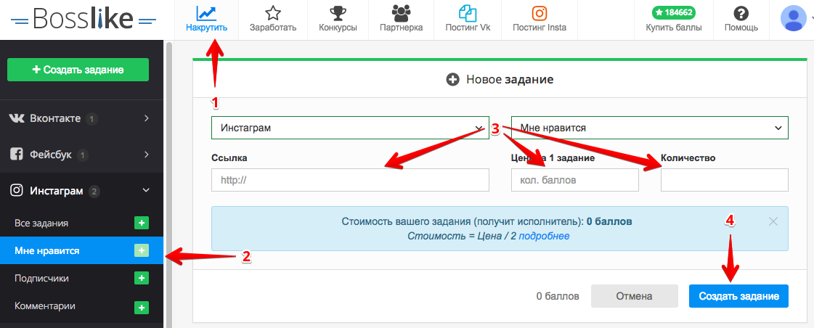The height and width of the screenshot is (328, 814).
Task: Click the plus icon beside Новое задание
Action: pos(452,80)
